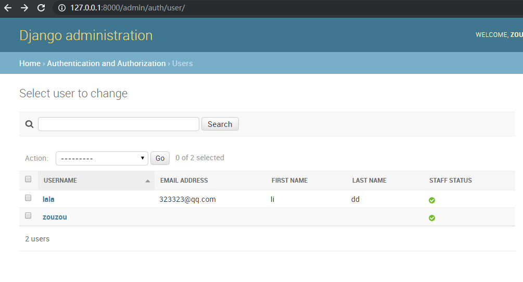Check the box for user lala
The image size is (523, 282).
pos(28,198)
